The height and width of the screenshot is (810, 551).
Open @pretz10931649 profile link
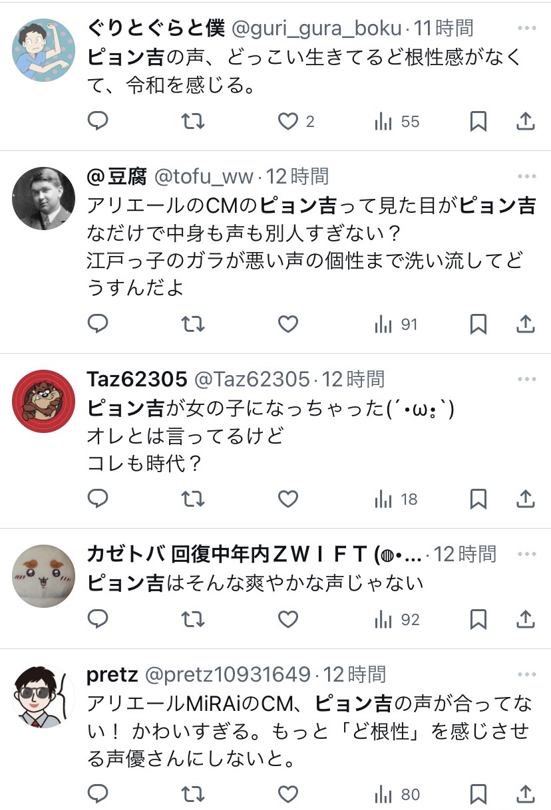(x=228, y=674)
